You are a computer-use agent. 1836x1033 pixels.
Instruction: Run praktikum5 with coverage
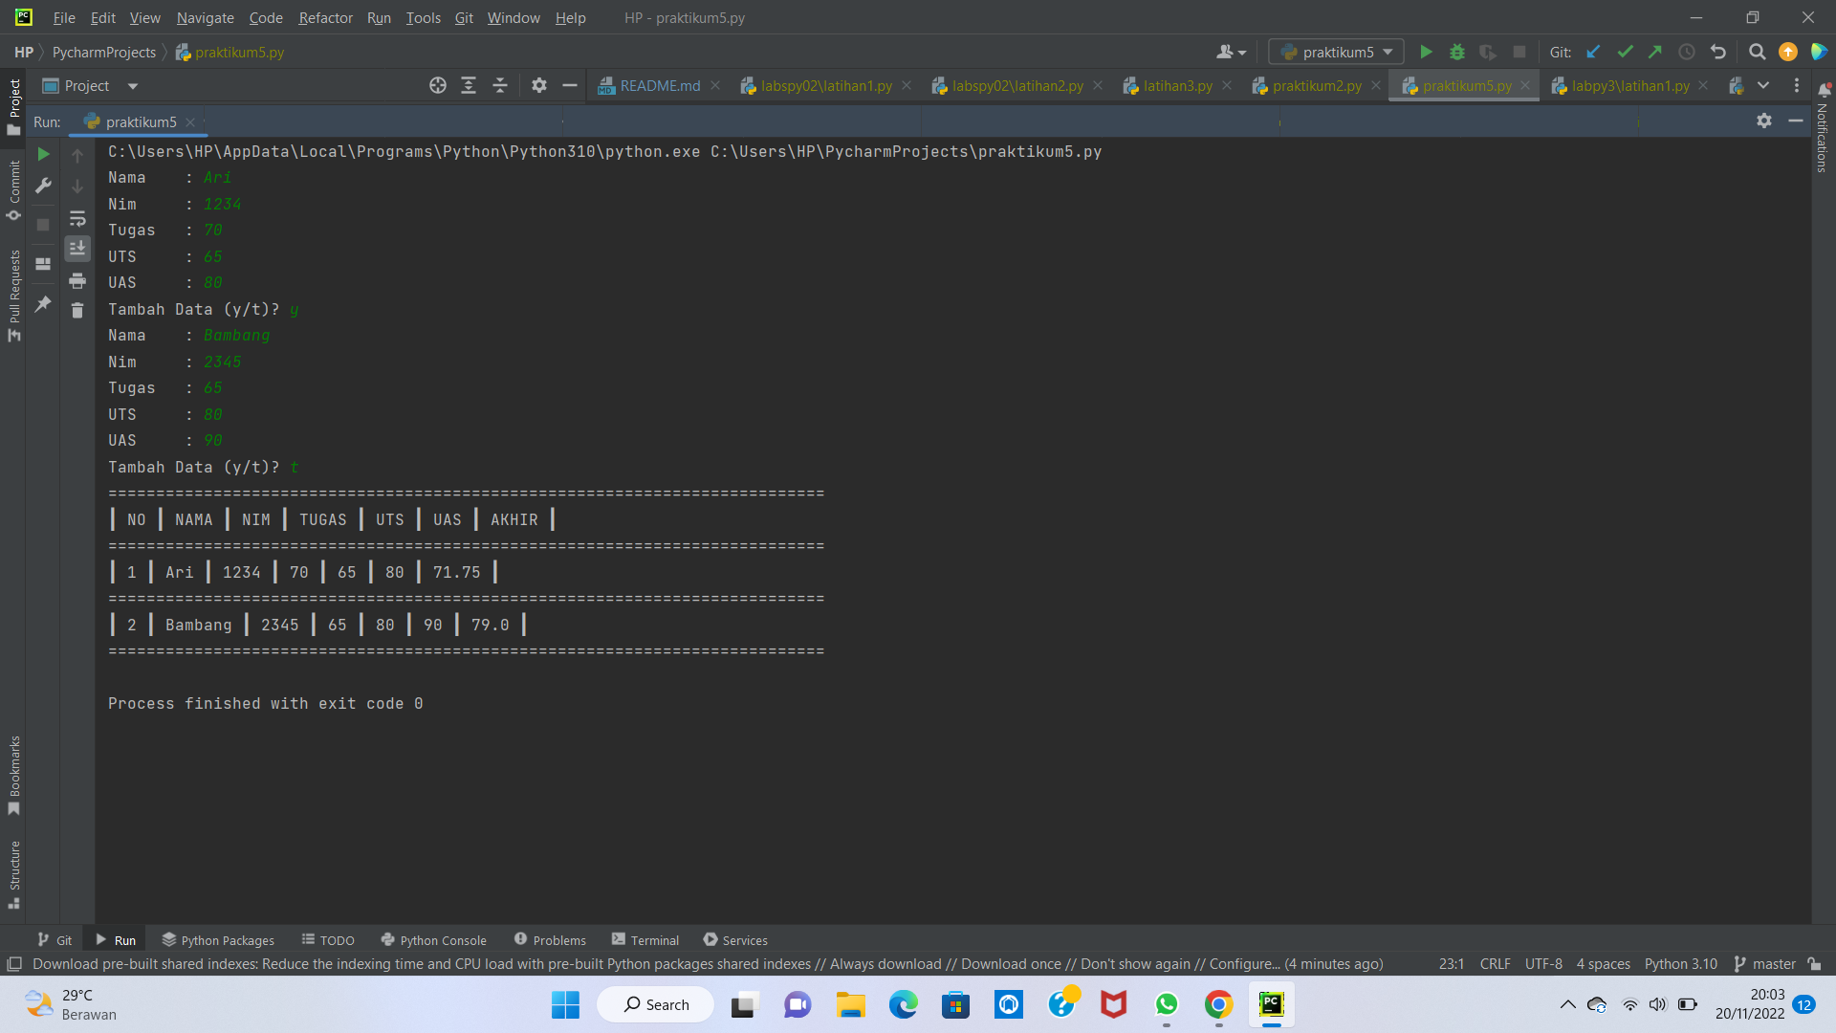pos(1488,52)
